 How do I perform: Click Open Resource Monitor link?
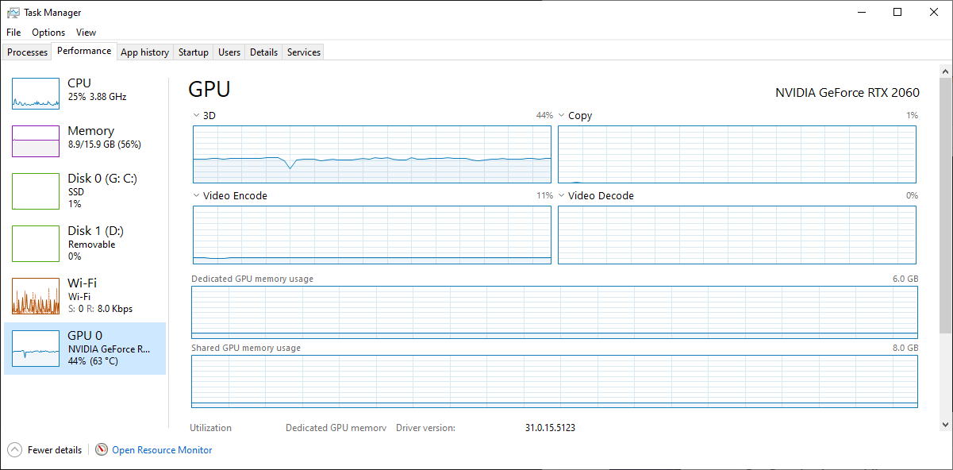tap(162, 450)
